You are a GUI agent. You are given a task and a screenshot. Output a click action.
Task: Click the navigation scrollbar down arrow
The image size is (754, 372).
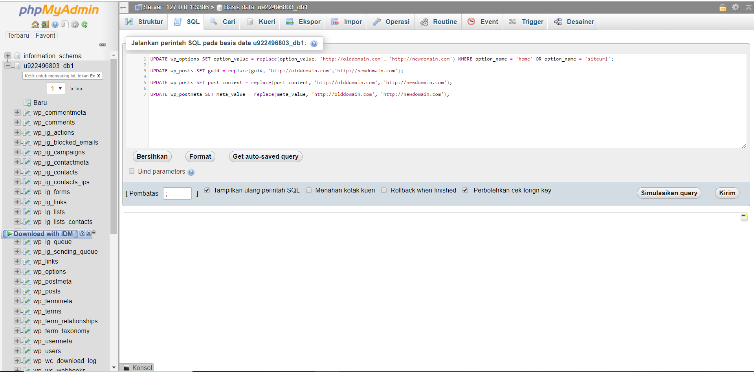click(x=114, y=368)
